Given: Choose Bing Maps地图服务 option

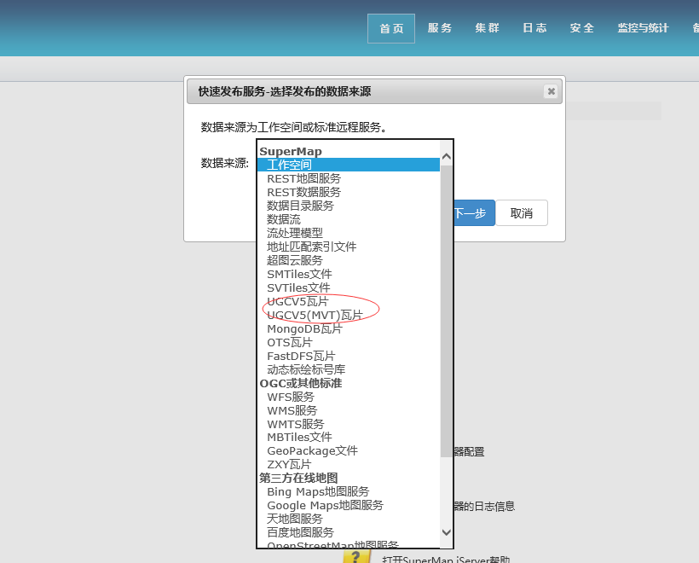Looking at the screenshot, I should (x=349, y=491).
